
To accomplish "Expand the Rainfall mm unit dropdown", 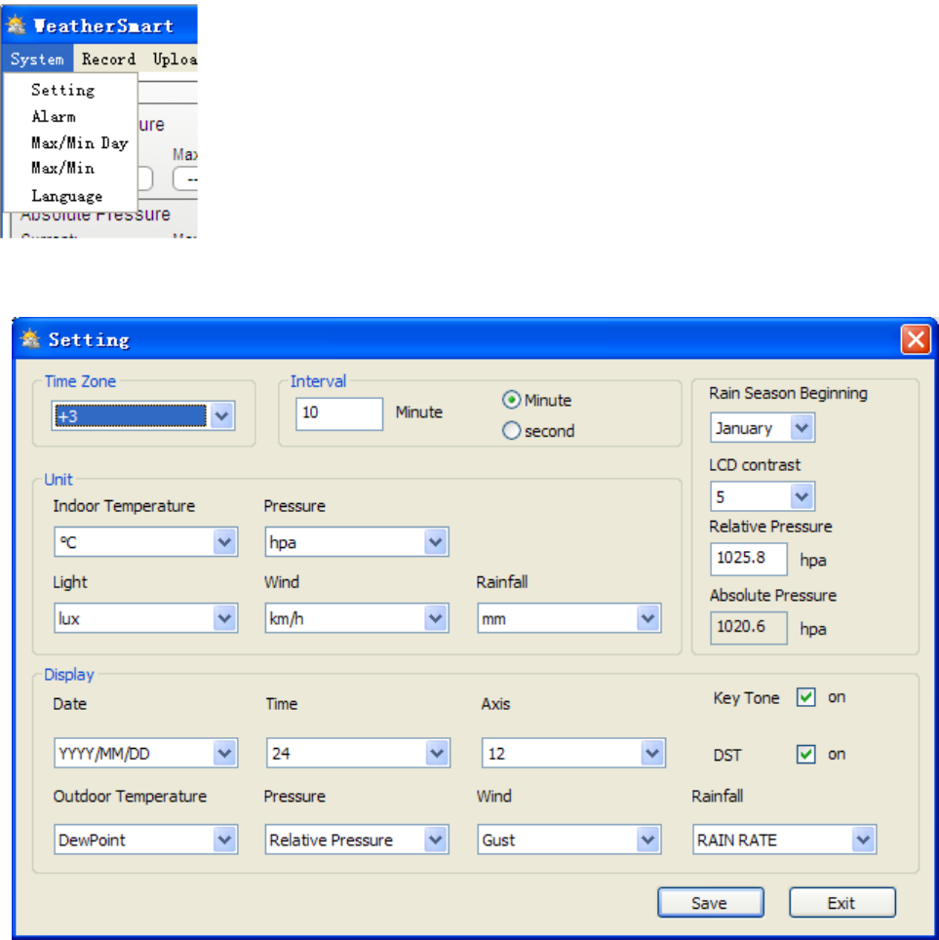I will click(648, 618).
